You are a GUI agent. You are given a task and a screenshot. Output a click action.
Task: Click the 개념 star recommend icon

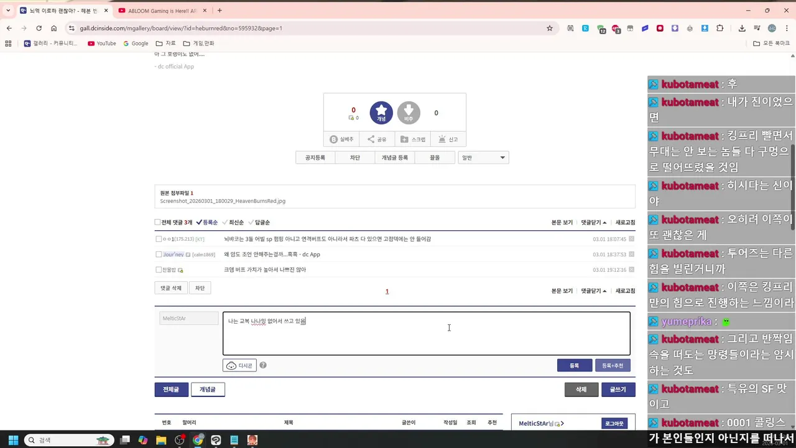click(381, 113)
